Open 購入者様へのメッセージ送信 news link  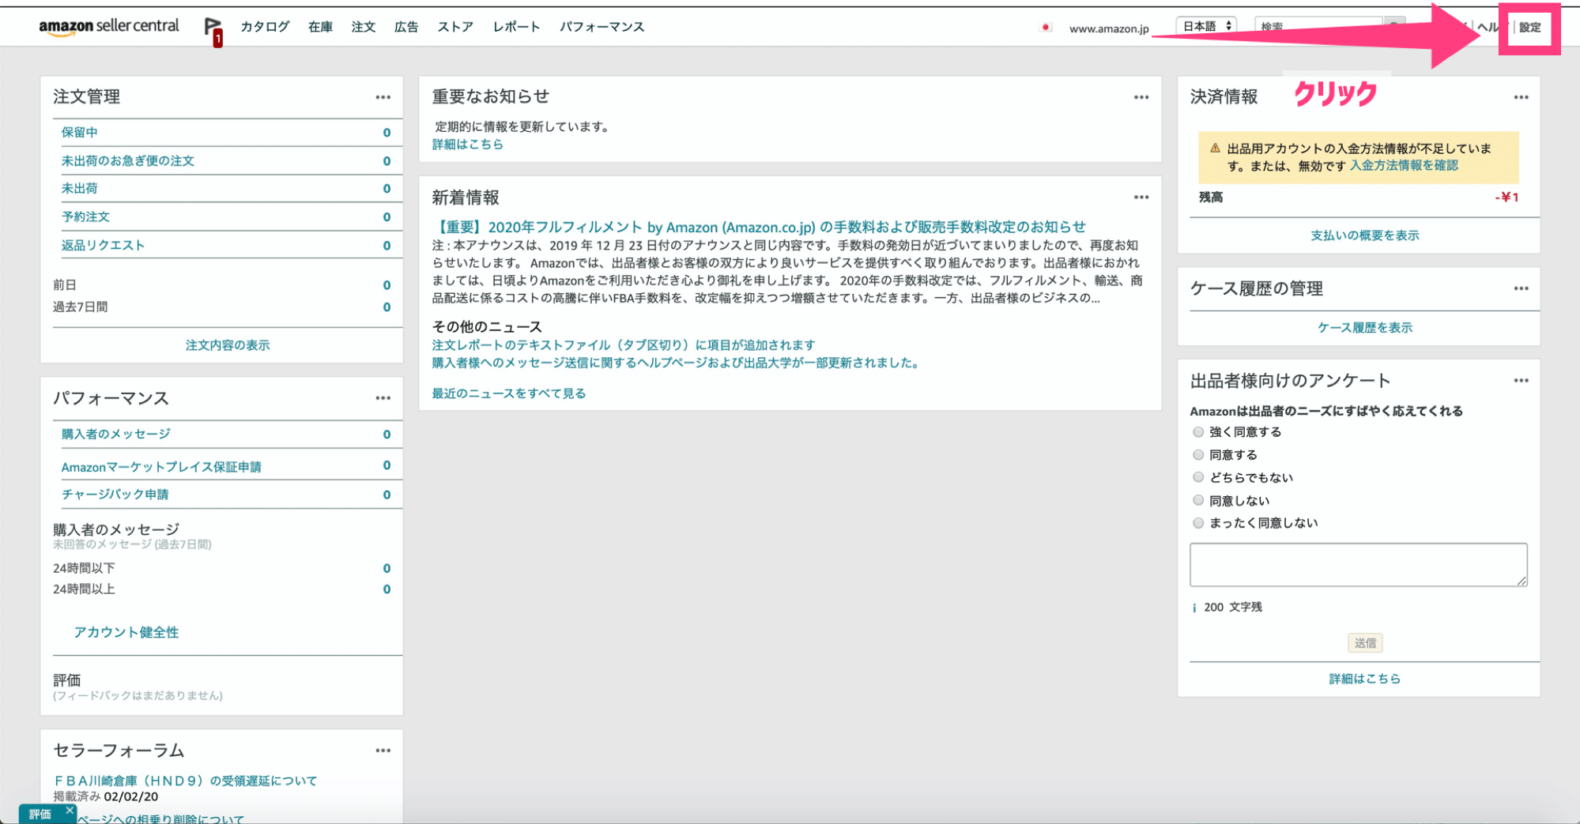pyautogui.click(x=677, y=363)
